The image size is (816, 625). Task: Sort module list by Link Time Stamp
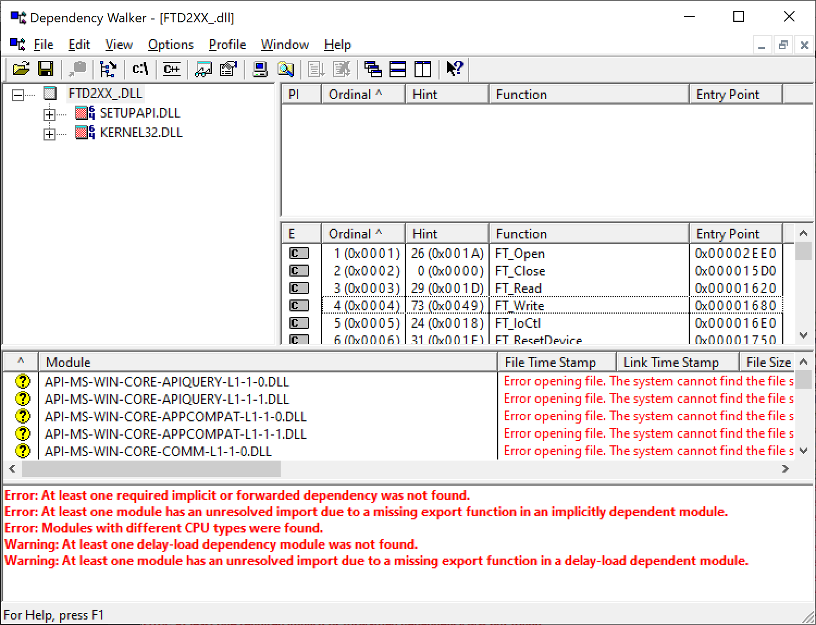[x=677, y=362]
